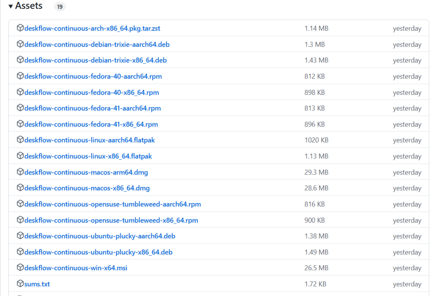
Task: Open the sums.txt checksum file
Action: click(37, 284)
